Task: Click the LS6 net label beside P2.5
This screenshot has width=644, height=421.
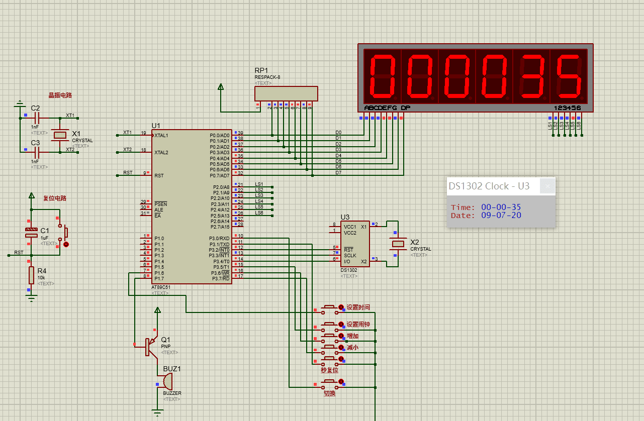Action: point(259,213)
